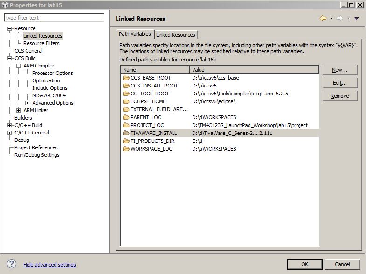Viewport: 366px width, 274px height.
Task: Click the Edit... button
Action: [340, 83]
